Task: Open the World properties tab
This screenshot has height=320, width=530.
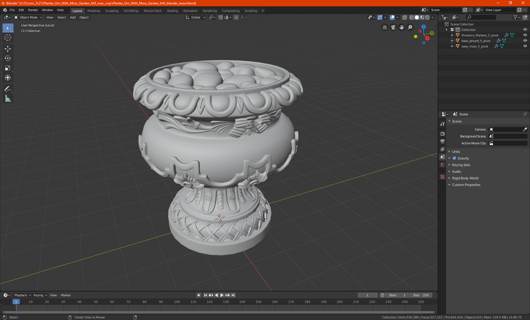Action: (x=442, y=165)
